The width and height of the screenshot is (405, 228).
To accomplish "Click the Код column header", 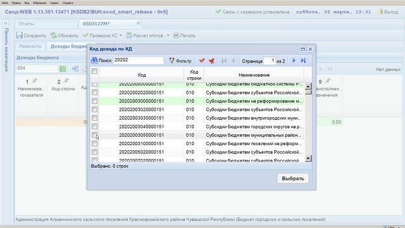I will (142, 75).
